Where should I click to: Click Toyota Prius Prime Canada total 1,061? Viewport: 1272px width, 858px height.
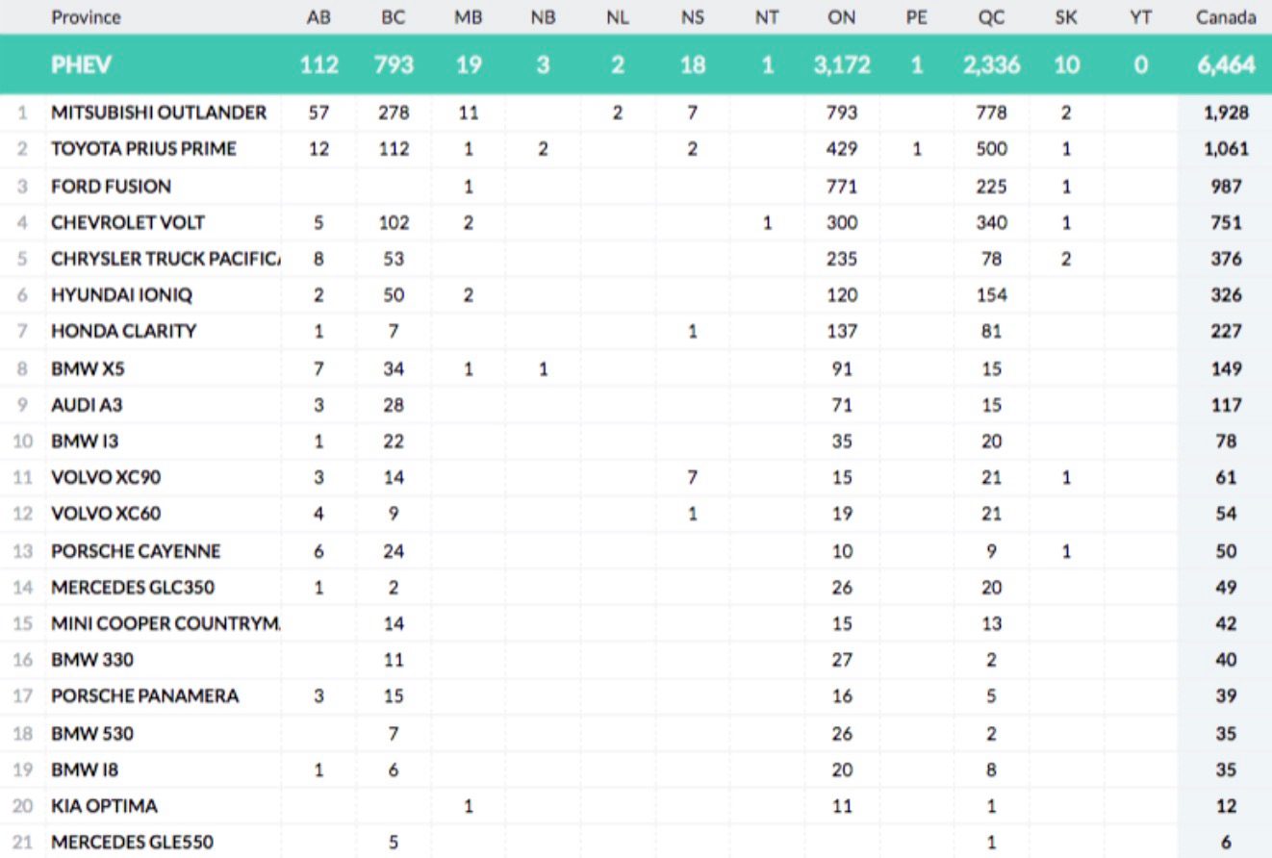1226,149
